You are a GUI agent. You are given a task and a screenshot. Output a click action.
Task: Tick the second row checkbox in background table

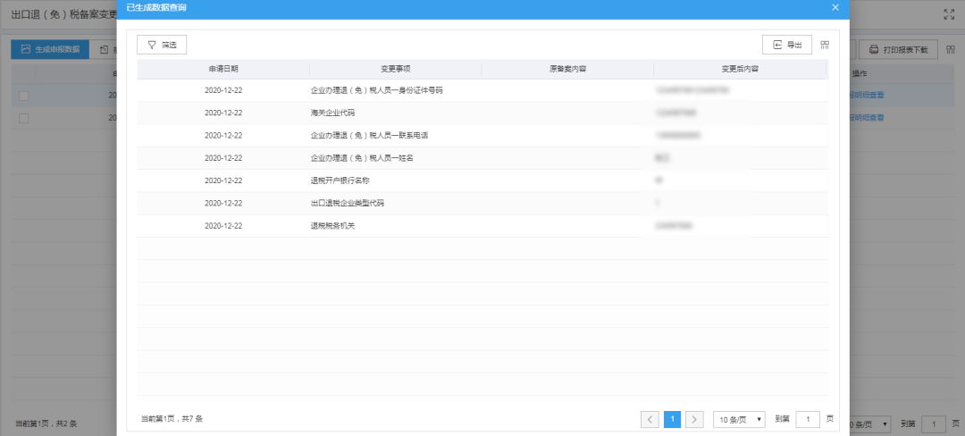pos(23,118)
